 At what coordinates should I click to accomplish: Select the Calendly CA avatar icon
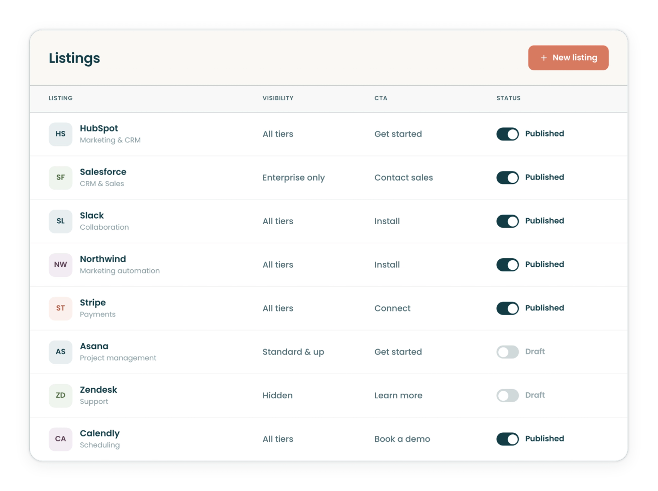click(60, 439)
